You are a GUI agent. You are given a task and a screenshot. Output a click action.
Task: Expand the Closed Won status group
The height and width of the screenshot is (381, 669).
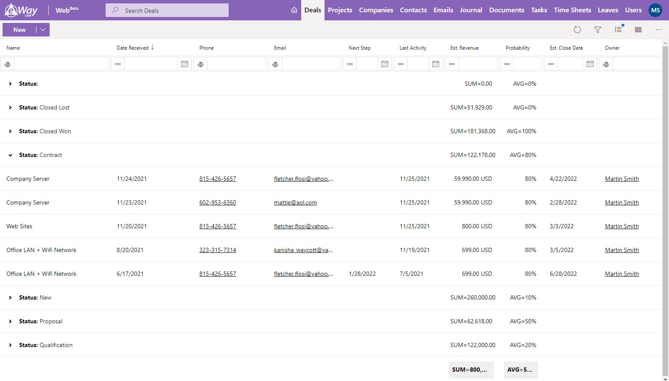[x=10, y=132]
